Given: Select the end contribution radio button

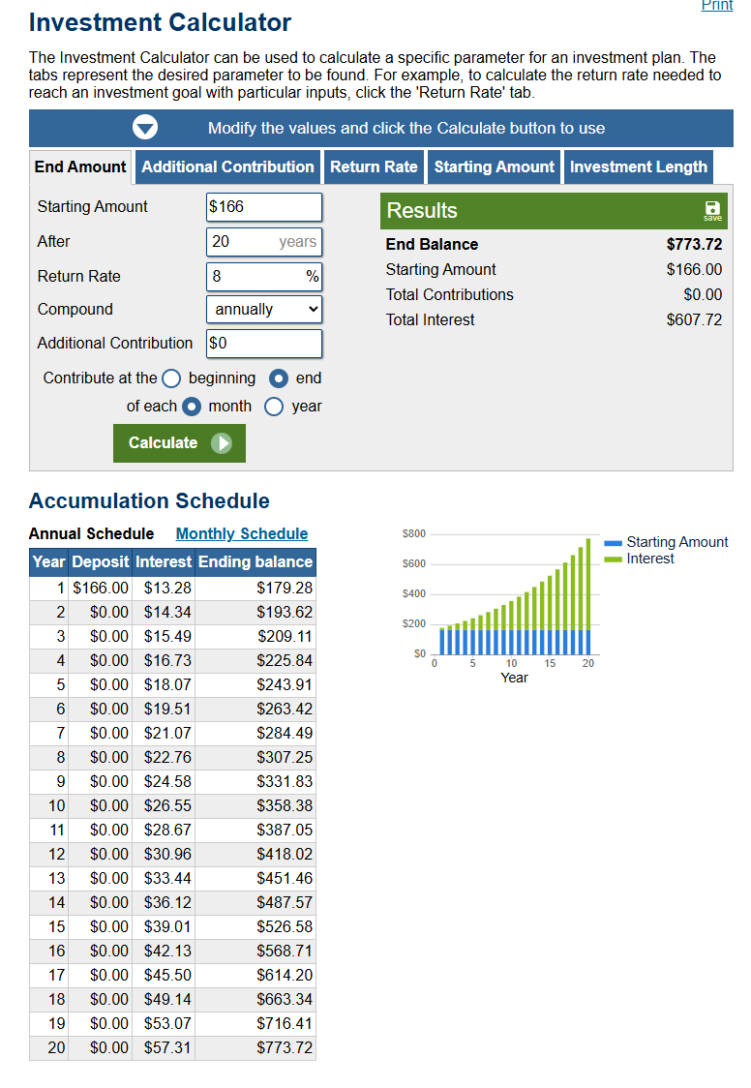Looking at the screenshot, I should pyautogui.click(x=278, y=378).
